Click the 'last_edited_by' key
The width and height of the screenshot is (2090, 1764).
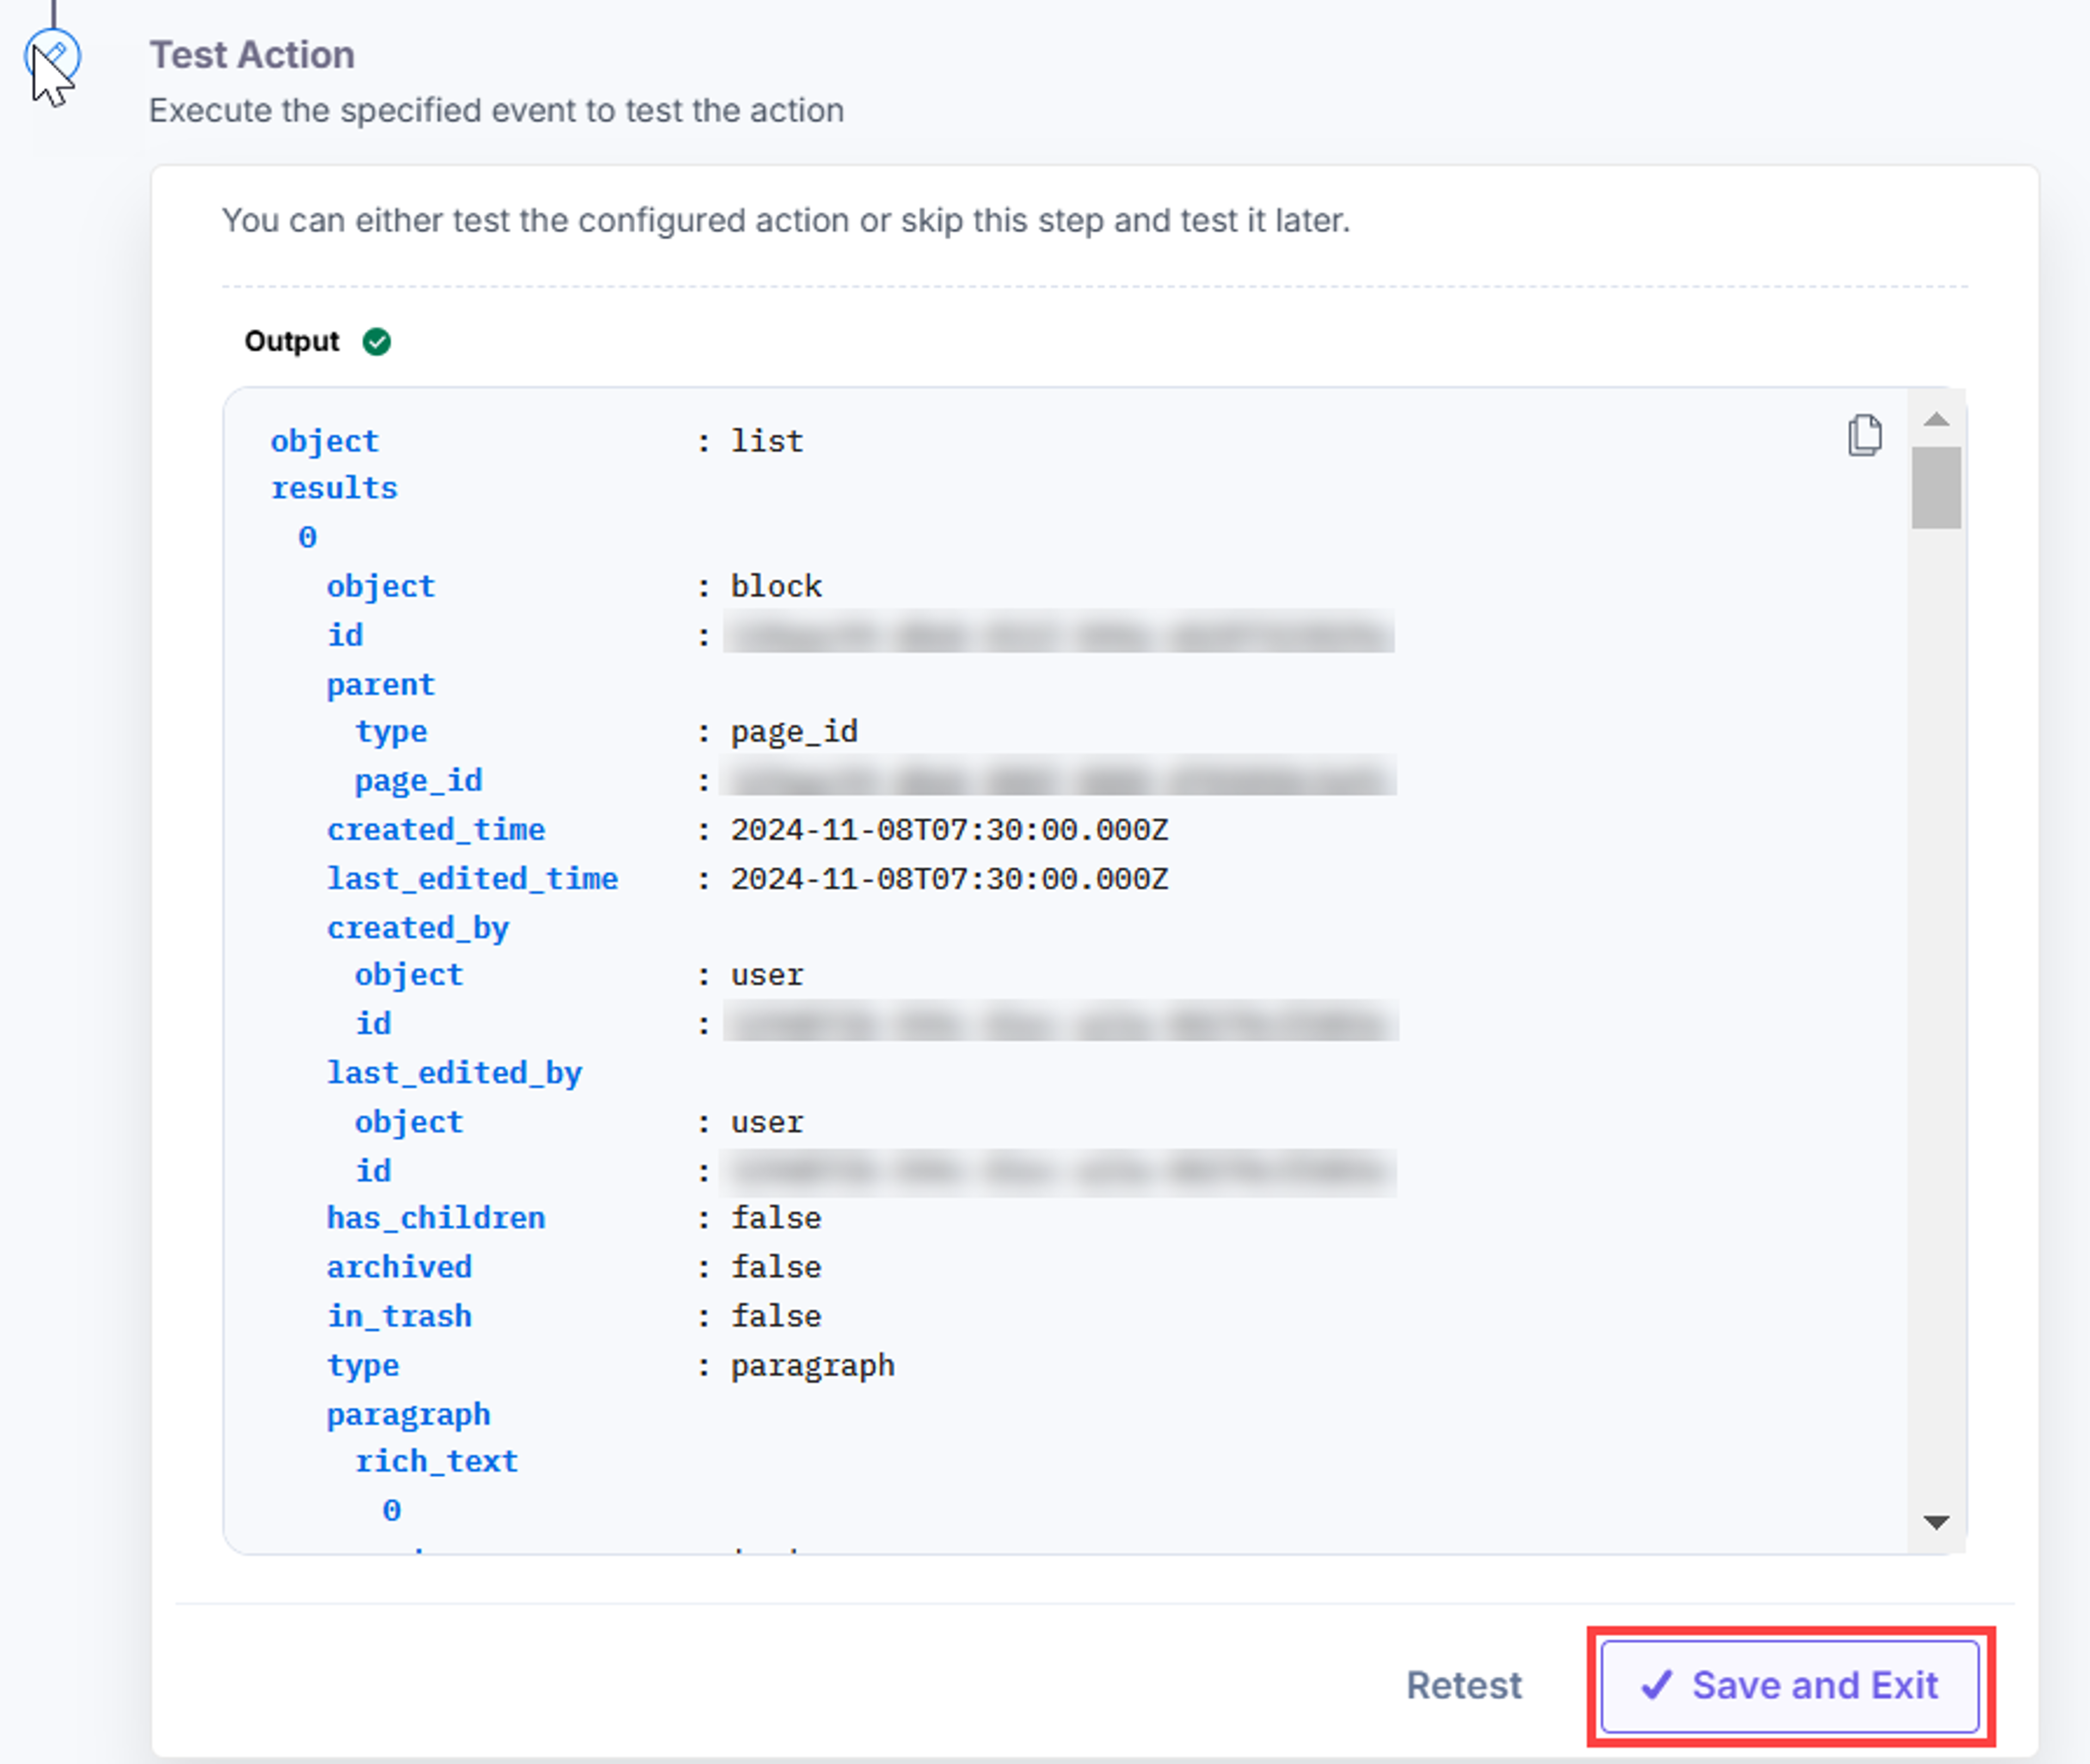(x=454, y=1072)
